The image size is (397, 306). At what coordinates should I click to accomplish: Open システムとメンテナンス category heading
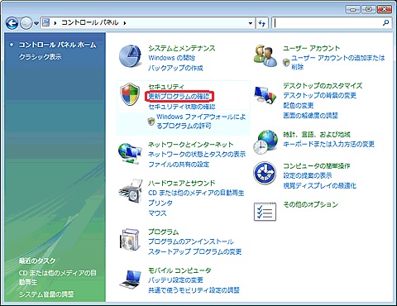(181, 48)
